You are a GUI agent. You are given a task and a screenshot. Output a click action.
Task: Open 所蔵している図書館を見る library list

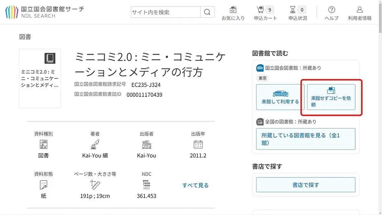click(306, 139)
